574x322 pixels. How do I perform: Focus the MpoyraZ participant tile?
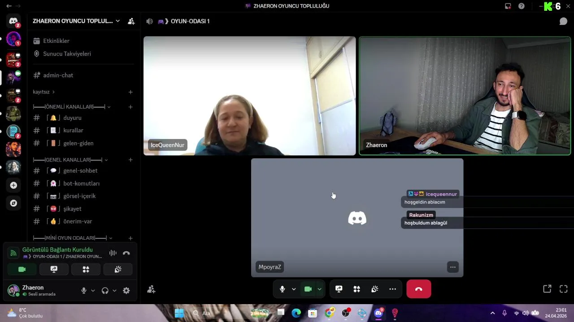pyautogui.click(x=357, y=218)
